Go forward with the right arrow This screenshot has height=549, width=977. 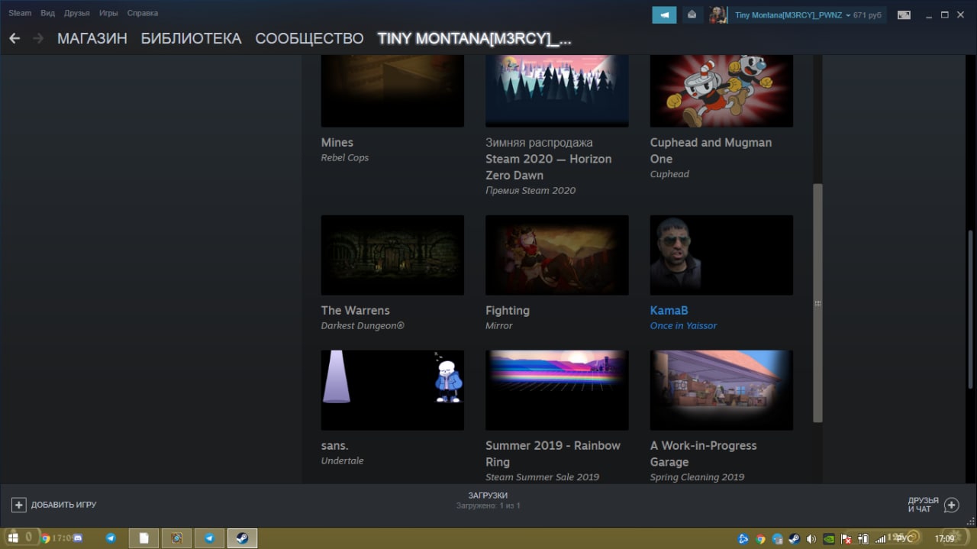pyautogui.click(x=38, y=38)
